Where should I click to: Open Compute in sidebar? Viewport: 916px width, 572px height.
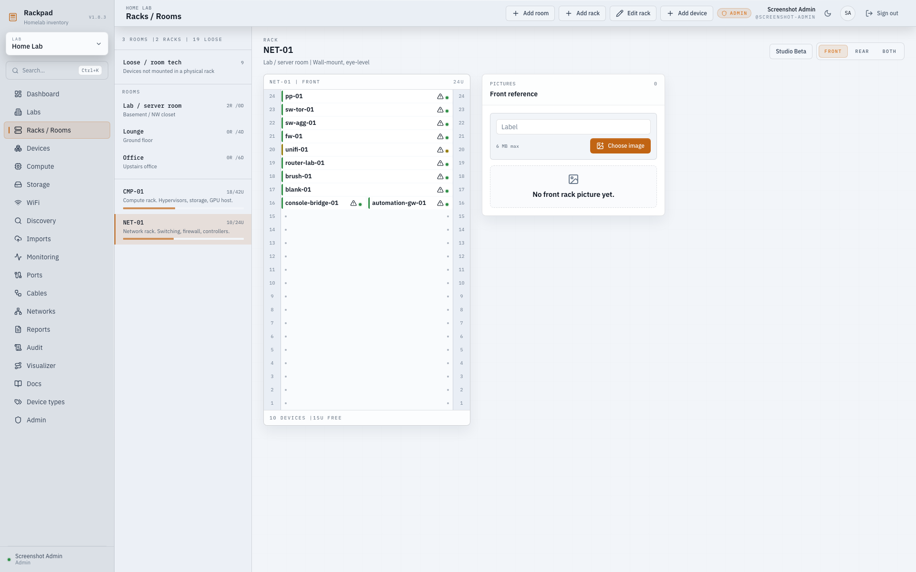pyautogui.click(x=57, y=166)
